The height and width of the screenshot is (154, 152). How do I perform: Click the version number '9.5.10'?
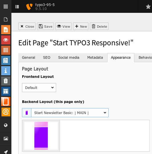coord(41,9)
